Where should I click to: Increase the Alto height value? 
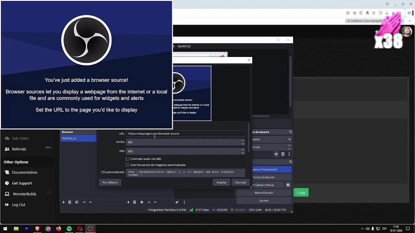(x=243, y=150)
